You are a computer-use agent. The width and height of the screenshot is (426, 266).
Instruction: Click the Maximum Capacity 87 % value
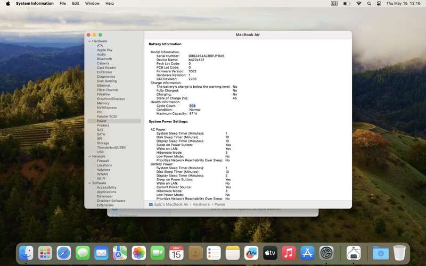click(193, 114)
